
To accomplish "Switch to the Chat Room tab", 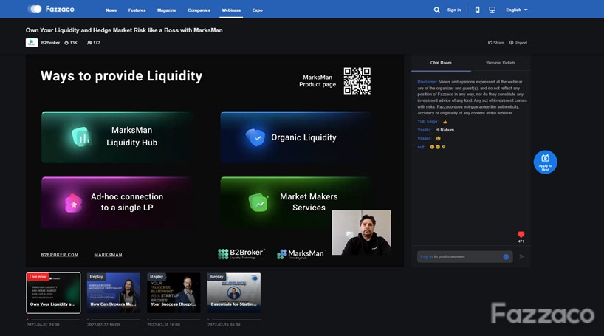I will point(441,63).
